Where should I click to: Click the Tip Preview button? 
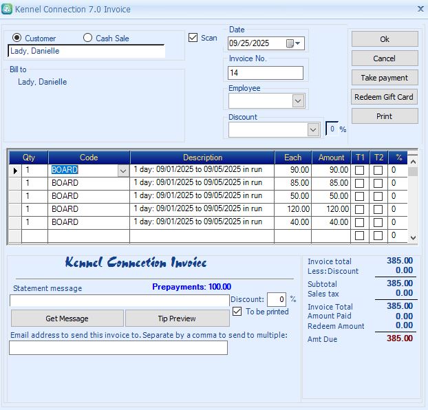click(x=177, y=319)
